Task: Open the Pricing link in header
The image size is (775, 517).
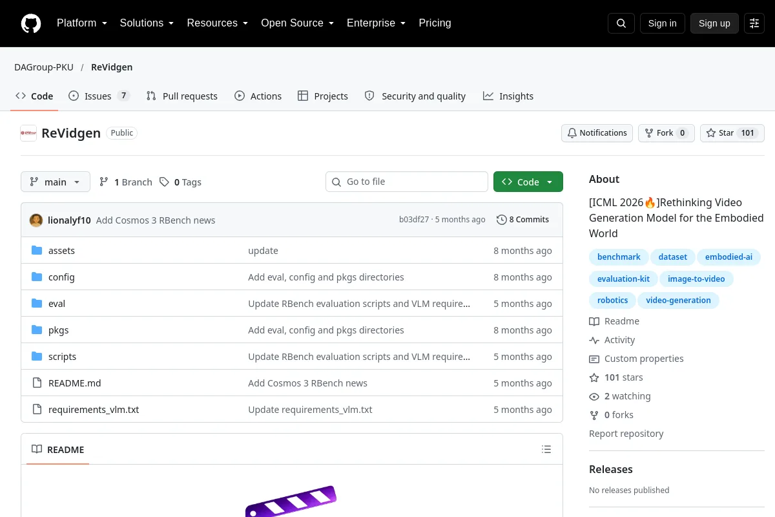Action: click(435, 23)
